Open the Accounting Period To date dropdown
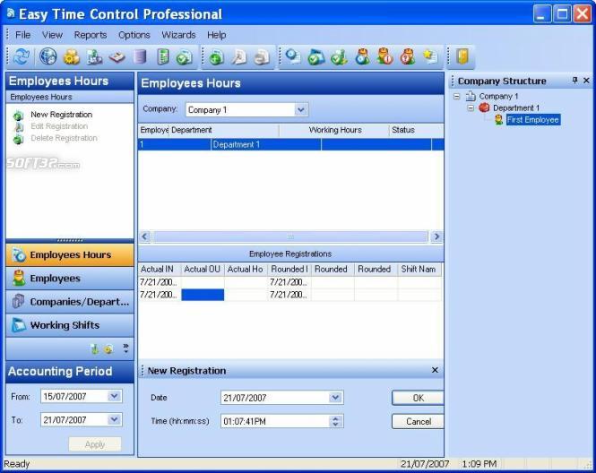596x473 pixels. 114,420
